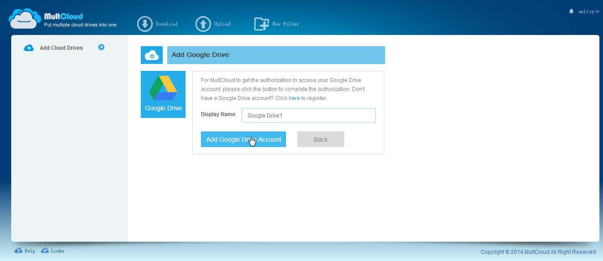This screenshot has width=603, height=261.
Task: Click the DownLoad toolbar label
Action: [166, 24]
